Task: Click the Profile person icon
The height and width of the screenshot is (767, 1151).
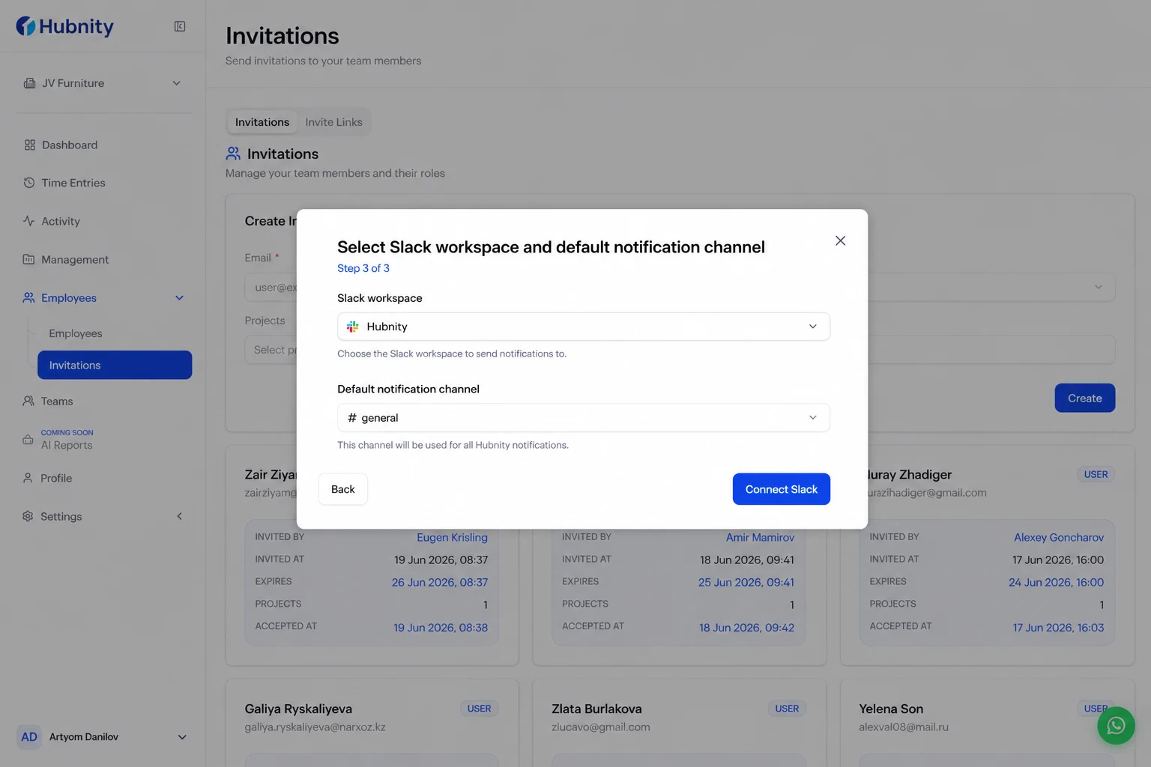Action: (28, 478)
